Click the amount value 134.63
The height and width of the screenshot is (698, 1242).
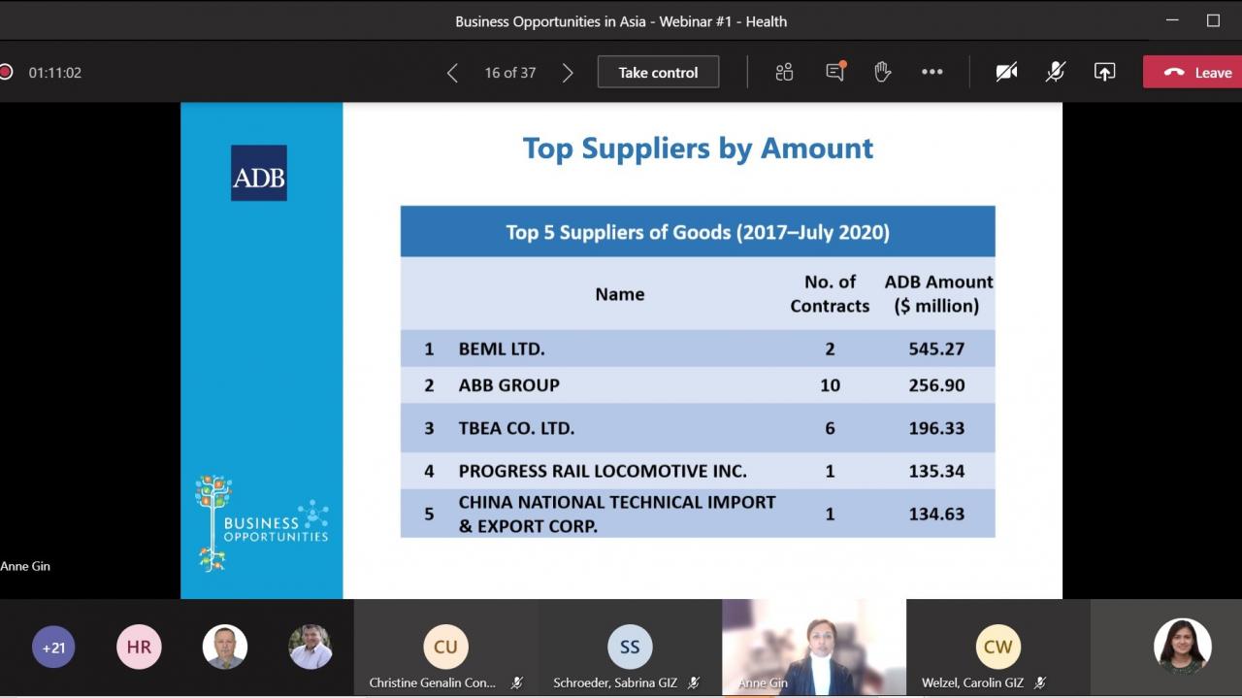(936, 514)
